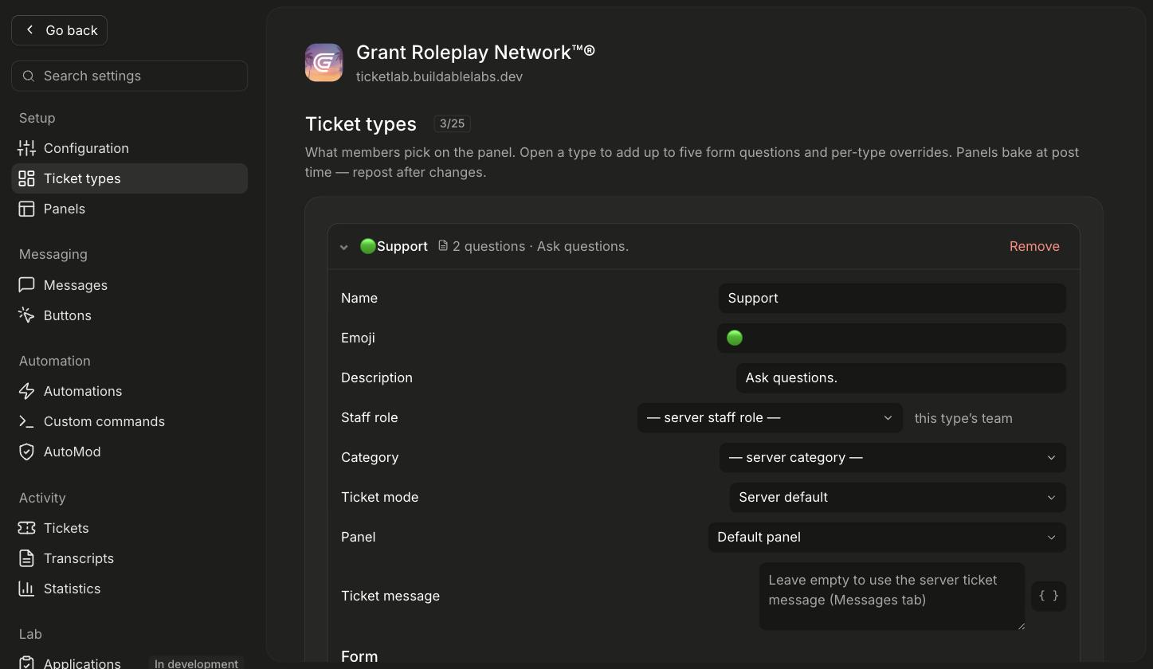Click the Ticket types grid icon

[x=26, y=178]
